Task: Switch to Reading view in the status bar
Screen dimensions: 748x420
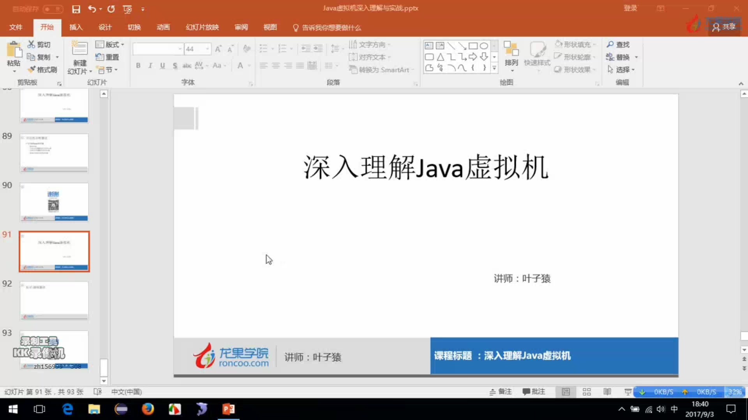Action: tap(607, 392)
